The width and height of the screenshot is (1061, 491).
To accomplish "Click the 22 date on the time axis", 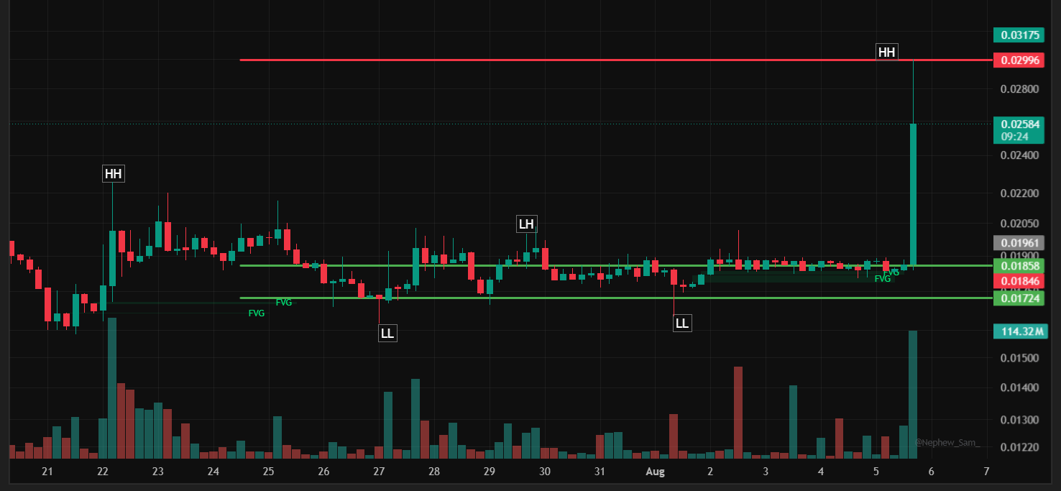I will pyautogui.click(x=103, y=472).
